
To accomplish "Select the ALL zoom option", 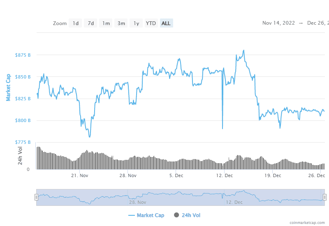I will point(166,23).
